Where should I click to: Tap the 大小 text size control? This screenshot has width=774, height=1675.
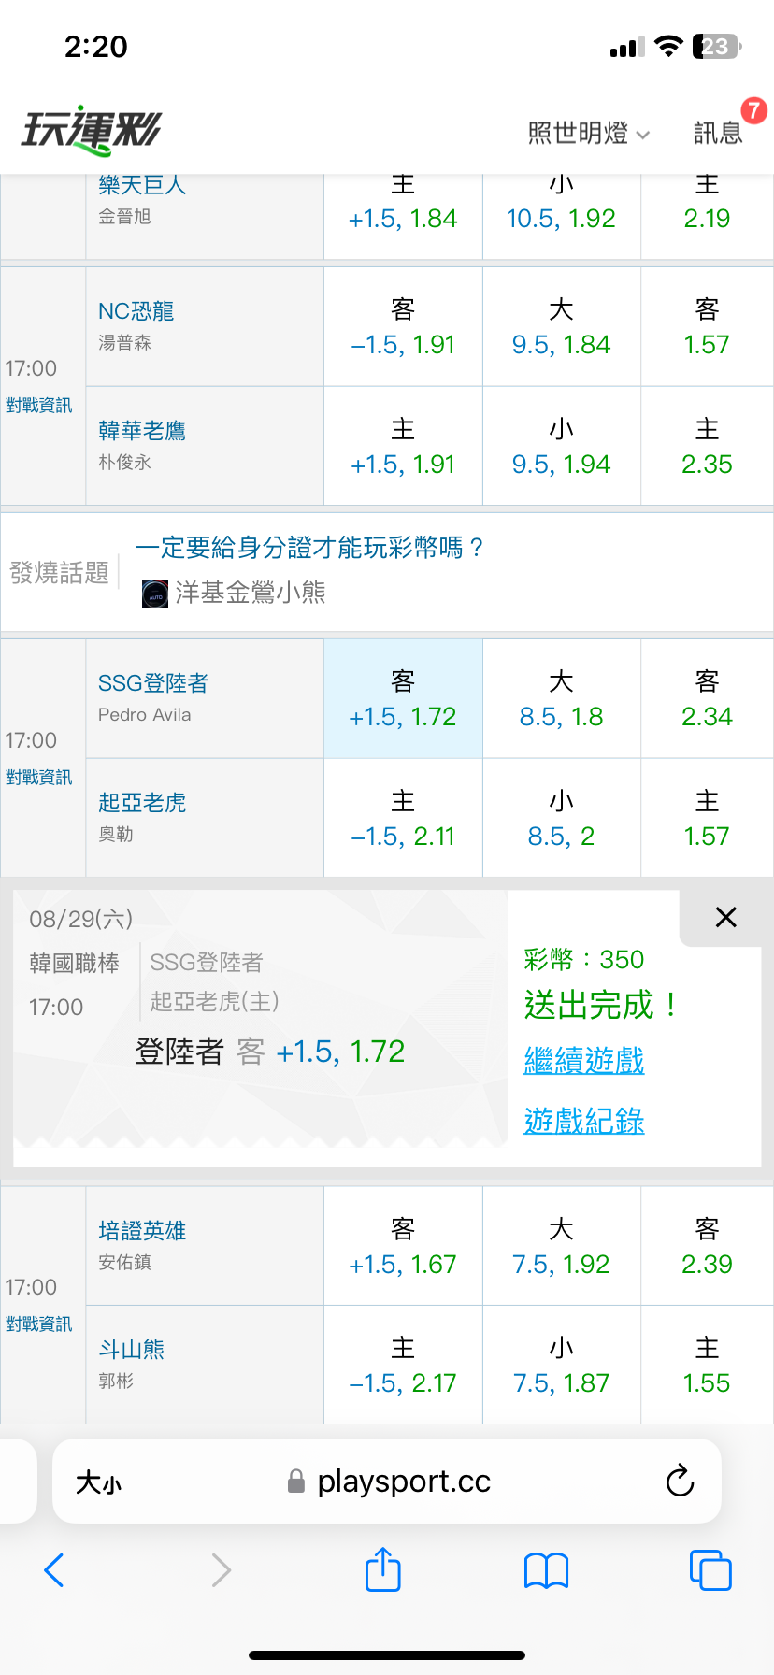(x=99, y=1482)
